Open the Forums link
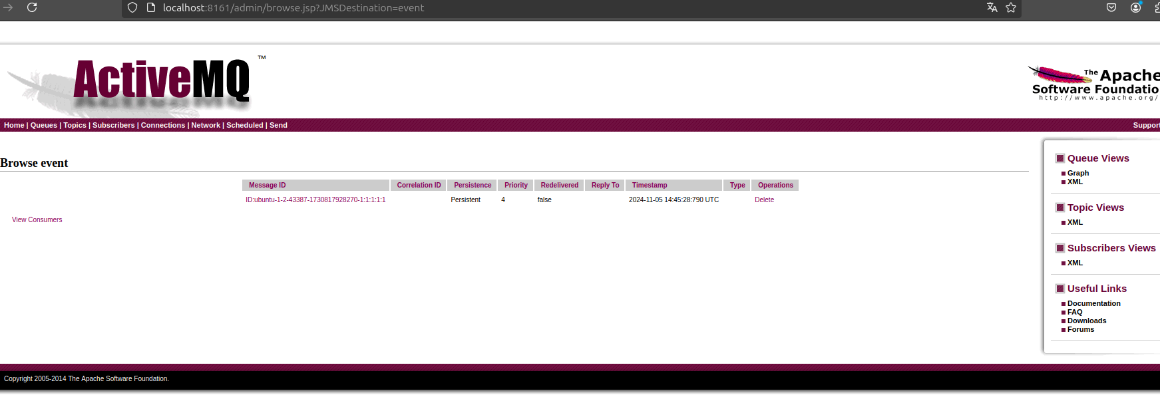 pyautogui.click(x=1081, y=329)
